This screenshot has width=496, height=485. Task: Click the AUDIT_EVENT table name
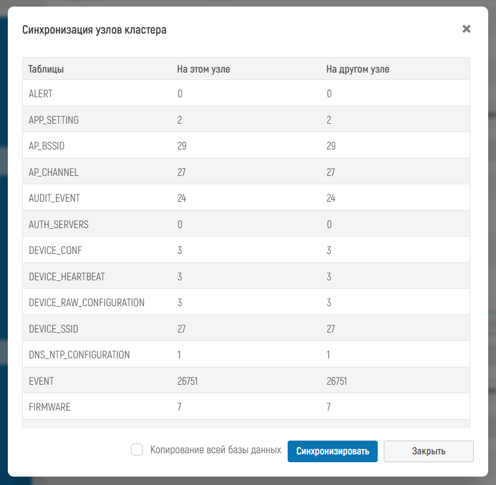coord(54,198)
